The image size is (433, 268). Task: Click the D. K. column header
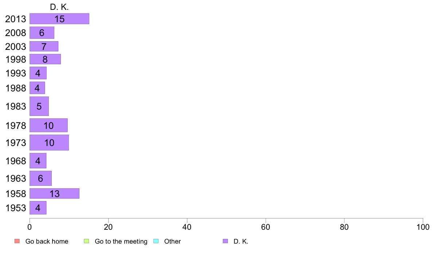tap(59, 7)
